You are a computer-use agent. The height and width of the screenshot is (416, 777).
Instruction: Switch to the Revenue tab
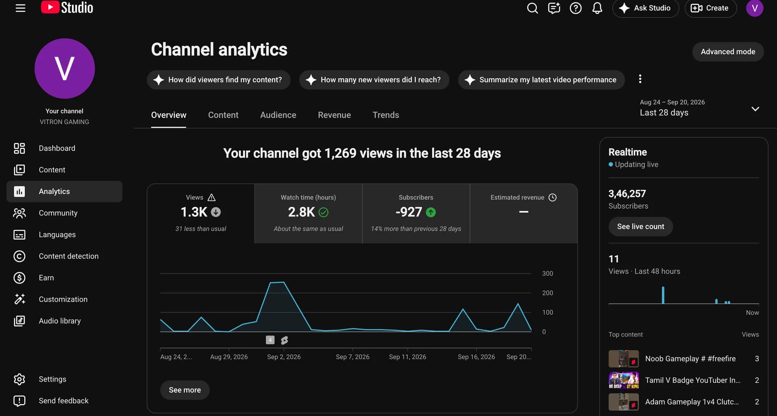pos(334,115)
